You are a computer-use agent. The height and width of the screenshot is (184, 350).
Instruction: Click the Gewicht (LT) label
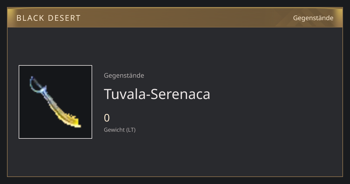tap(120, 130)
